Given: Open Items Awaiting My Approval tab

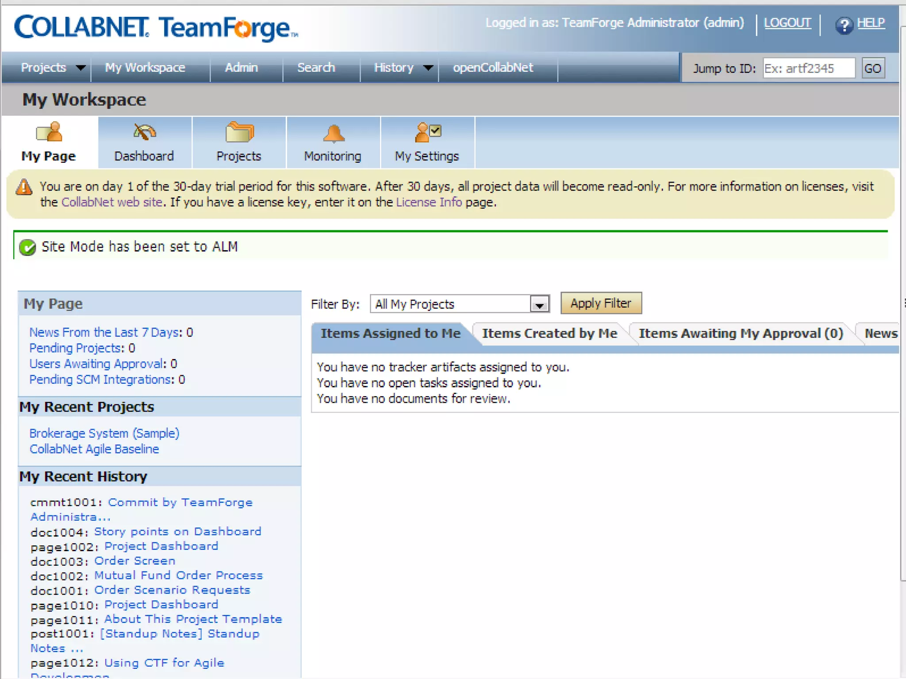Looking at the screenshot, I should tap(741, 333).
